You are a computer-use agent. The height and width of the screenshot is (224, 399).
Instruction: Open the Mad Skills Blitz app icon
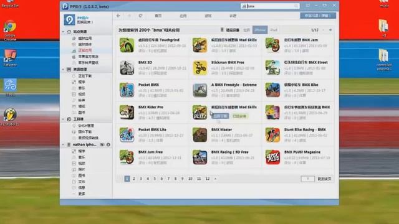pyautogui.click(x=199, y=112)
